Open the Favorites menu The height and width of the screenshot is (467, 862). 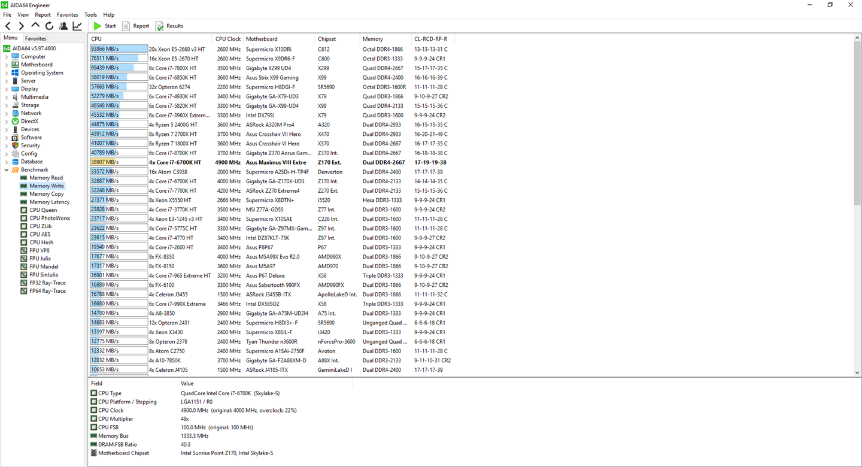pyautogui.click(x=68, y=15)
